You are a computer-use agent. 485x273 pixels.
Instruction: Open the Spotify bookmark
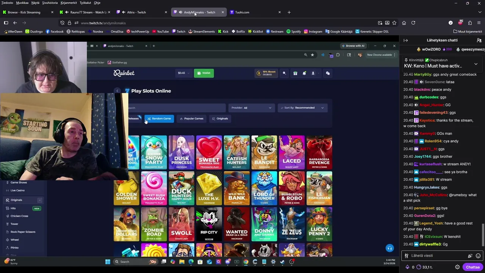coord(294,31)
